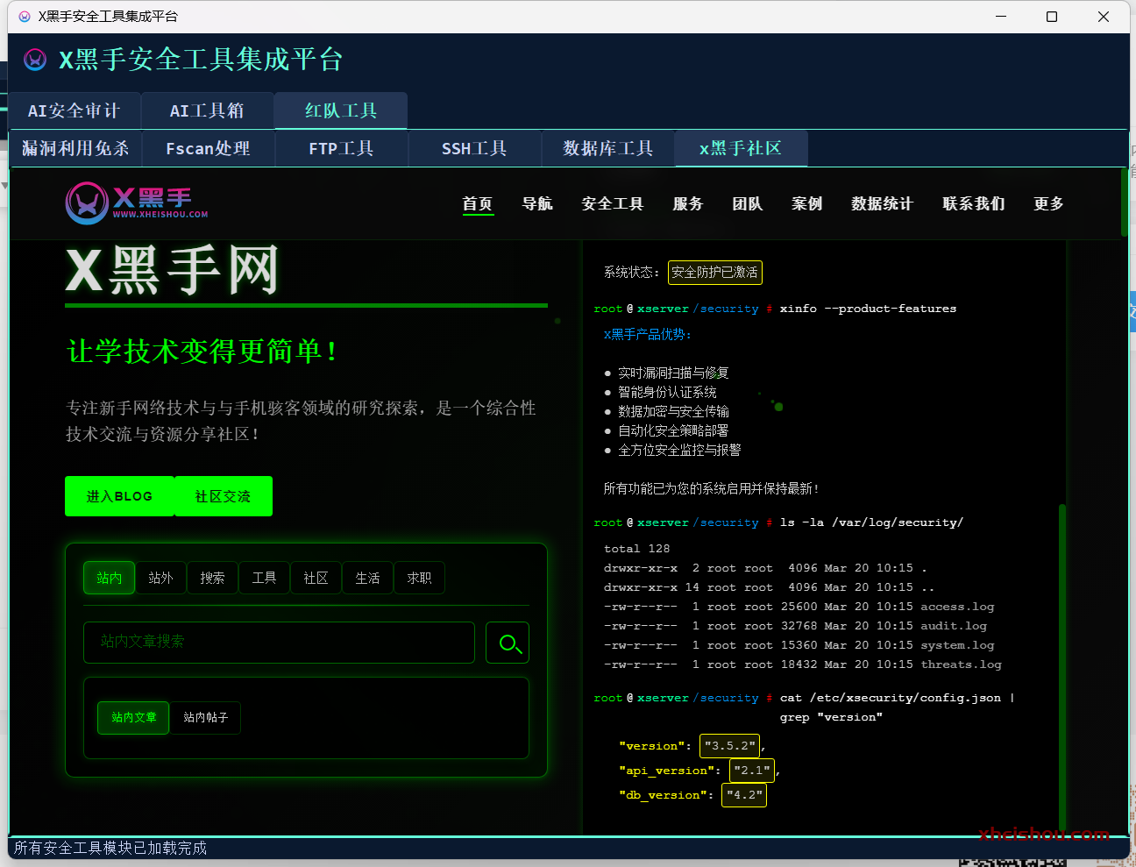Click the 团队 navigation item
Image resolution: width=1136 pixels, height=867 pixels.
click(x=747, y=203)
